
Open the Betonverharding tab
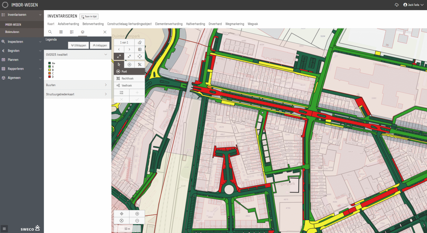[93, 24]
